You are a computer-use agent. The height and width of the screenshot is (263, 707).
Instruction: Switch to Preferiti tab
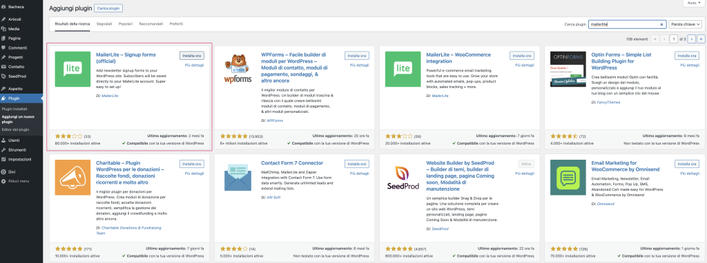[x=176, y=23]
